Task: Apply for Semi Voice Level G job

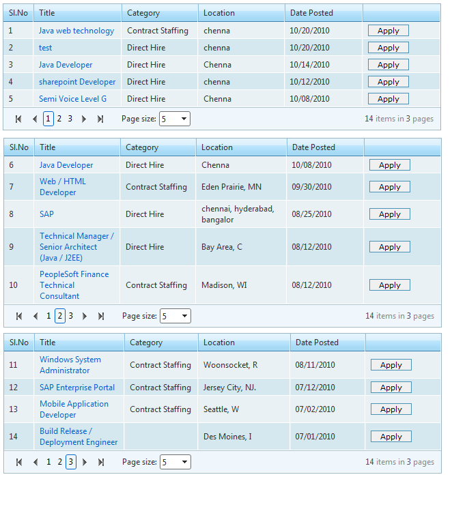Action: click(389, 99)
